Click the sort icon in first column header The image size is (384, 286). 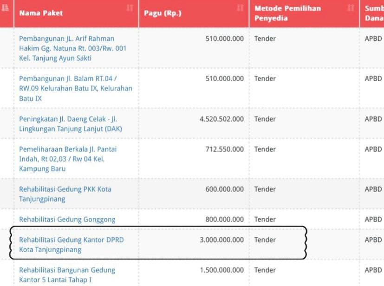pyautogui.click(x=5, y=8)
